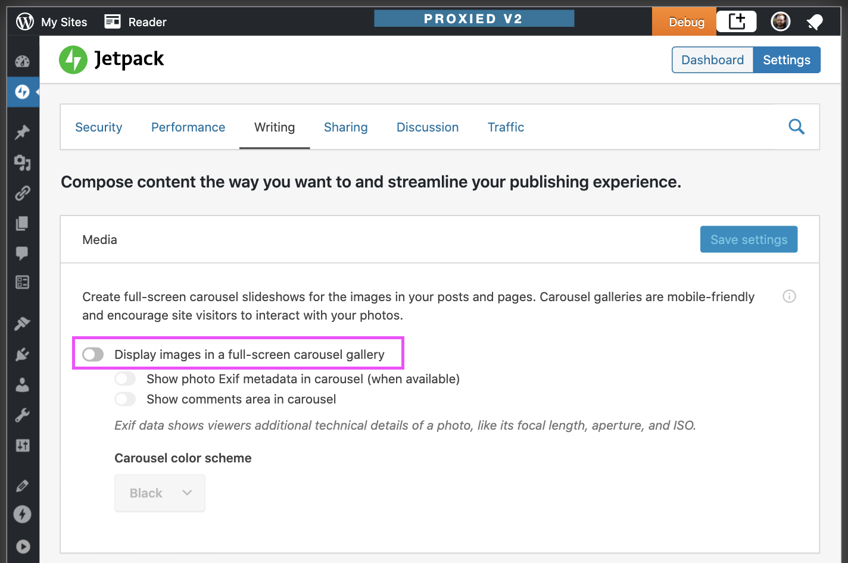The image size is (848, 563).
Task: Open the My Sites link
Action: (64, 22)
